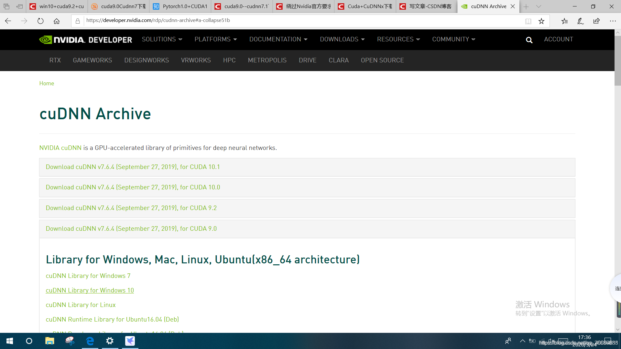This screenshot has width=621, height=349.
Task: Switch to 写文章-CSDN博客 tab
Action: [427, 6]
